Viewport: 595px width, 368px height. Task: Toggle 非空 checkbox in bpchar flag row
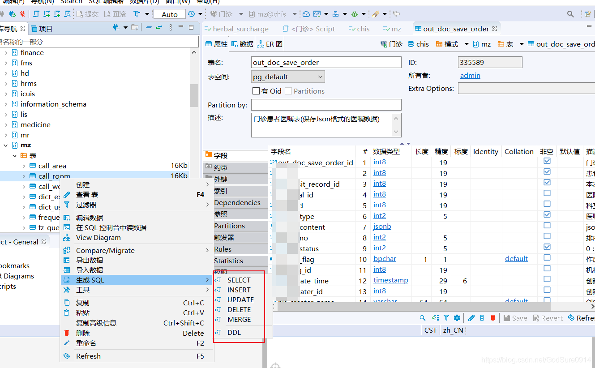click(547, 258)
